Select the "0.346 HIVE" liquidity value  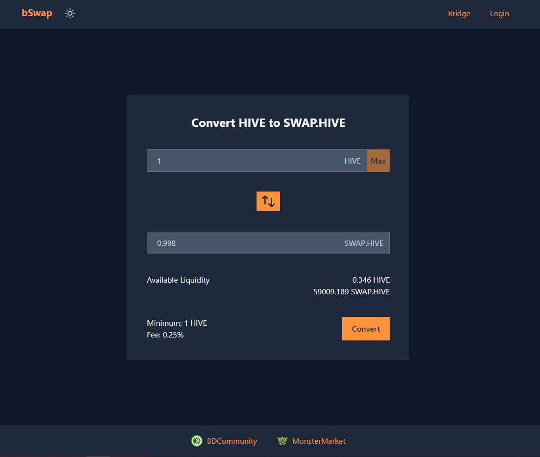[371, 280]
